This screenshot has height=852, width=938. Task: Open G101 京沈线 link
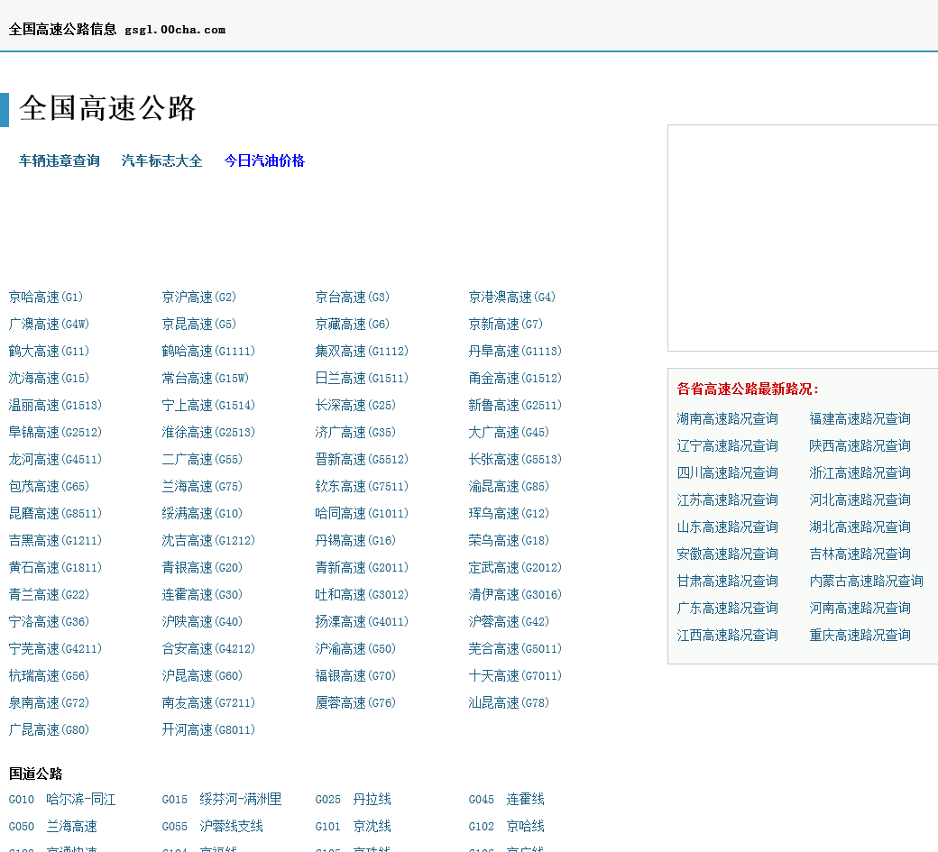tap(353, 826)
